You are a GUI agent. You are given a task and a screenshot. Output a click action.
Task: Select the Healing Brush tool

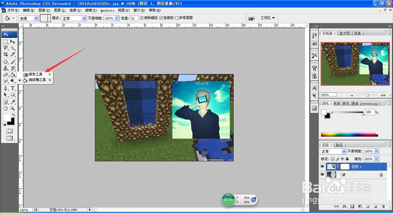point(6,62)
